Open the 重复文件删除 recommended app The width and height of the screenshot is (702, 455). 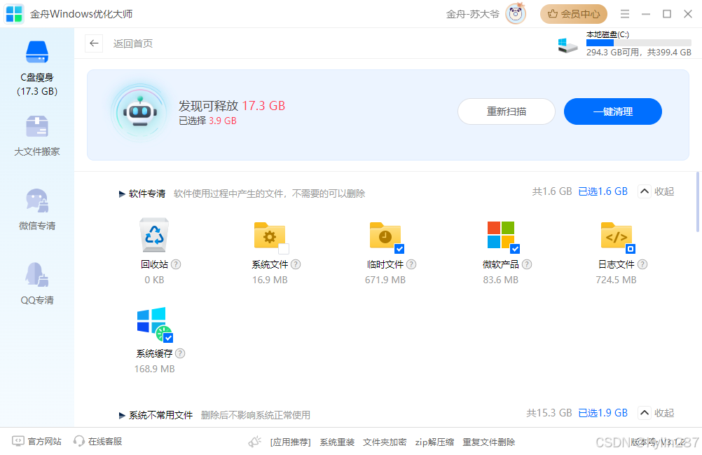(489, 442)
